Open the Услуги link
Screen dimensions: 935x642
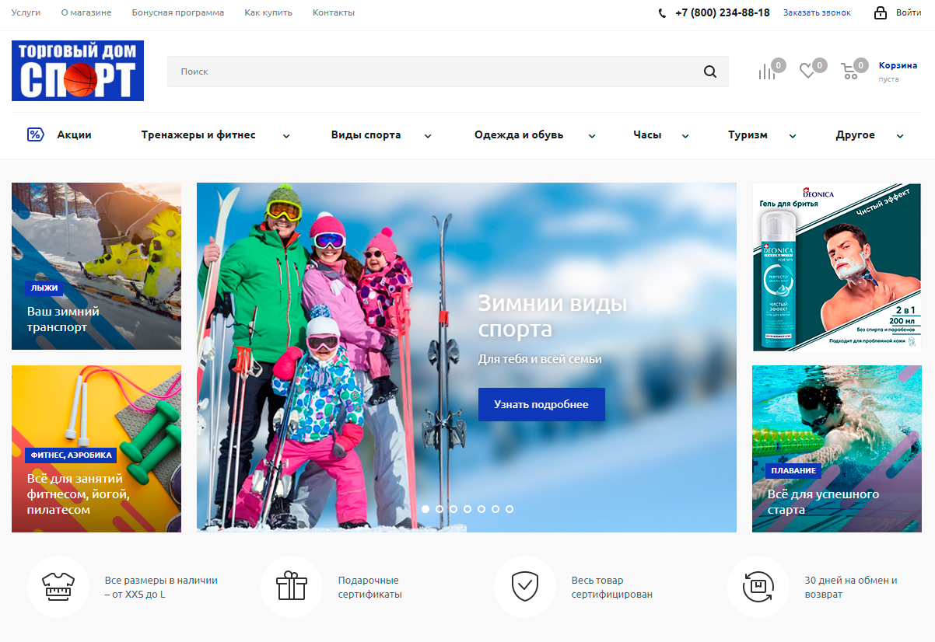pos(26,12)
